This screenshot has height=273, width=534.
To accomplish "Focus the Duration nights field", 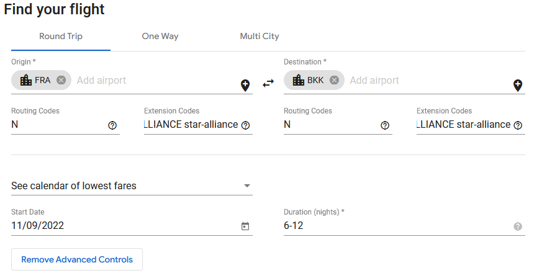I will (391, 226).
